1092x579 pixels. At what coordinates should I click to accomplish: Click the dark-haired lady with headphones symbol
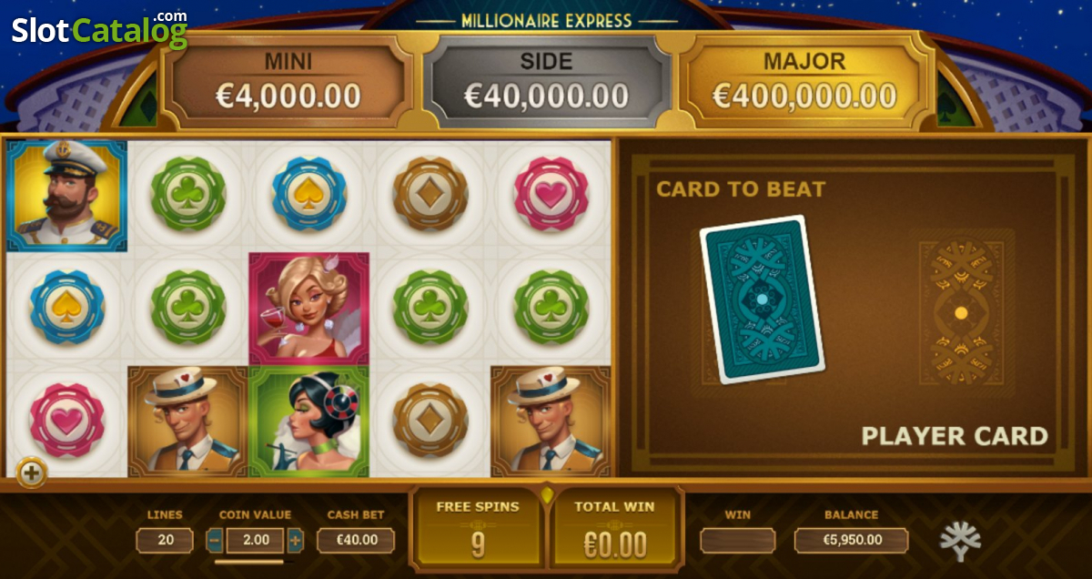(309, 422)
